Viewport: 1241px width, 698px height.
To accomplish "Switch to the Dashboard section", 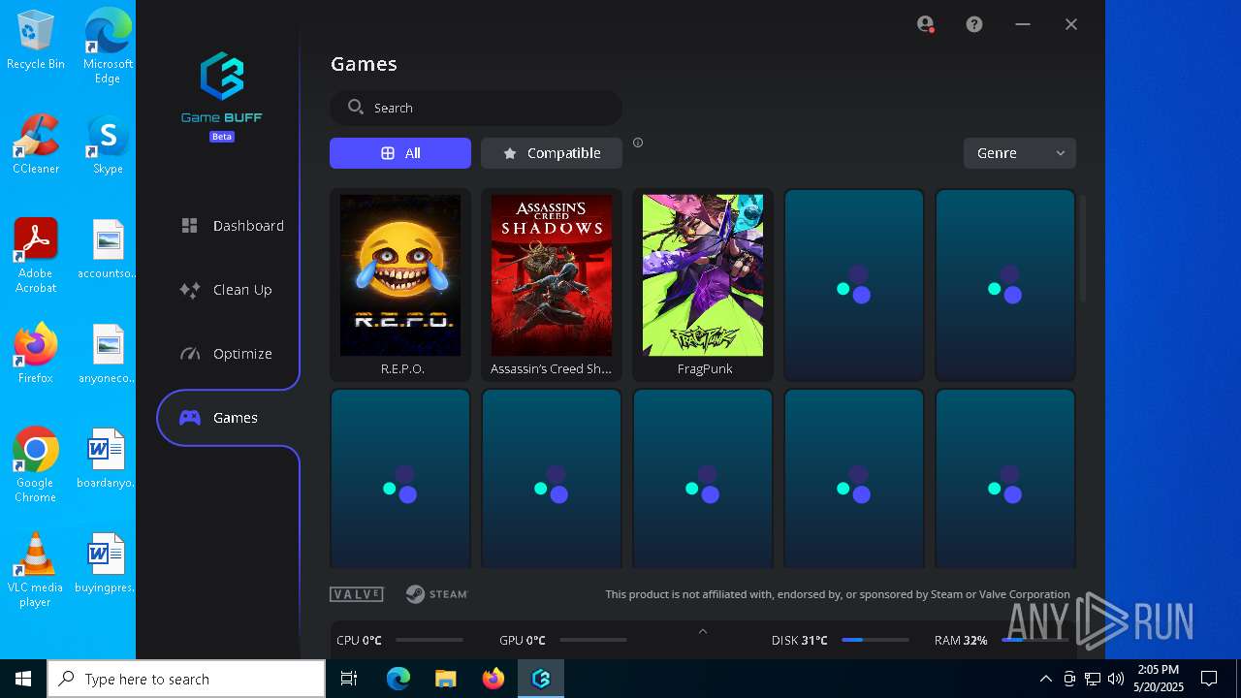I will pos(232,225).
